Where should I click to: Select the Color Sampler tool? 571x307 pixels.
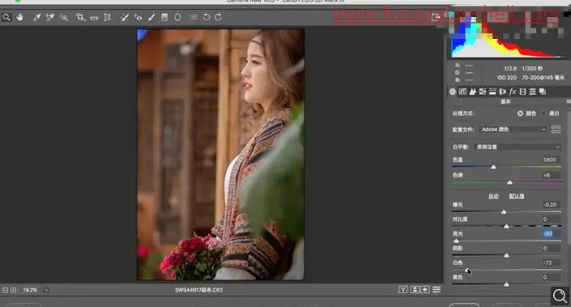pos(50,17)
